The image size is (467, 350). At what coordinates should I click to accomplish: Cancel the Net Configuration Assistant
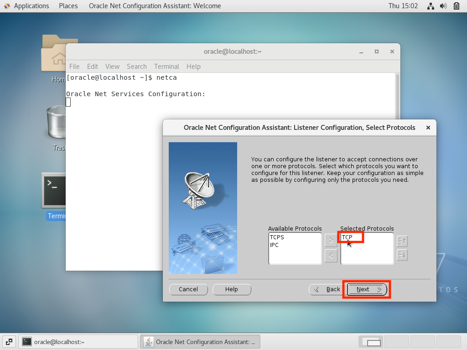188,289
